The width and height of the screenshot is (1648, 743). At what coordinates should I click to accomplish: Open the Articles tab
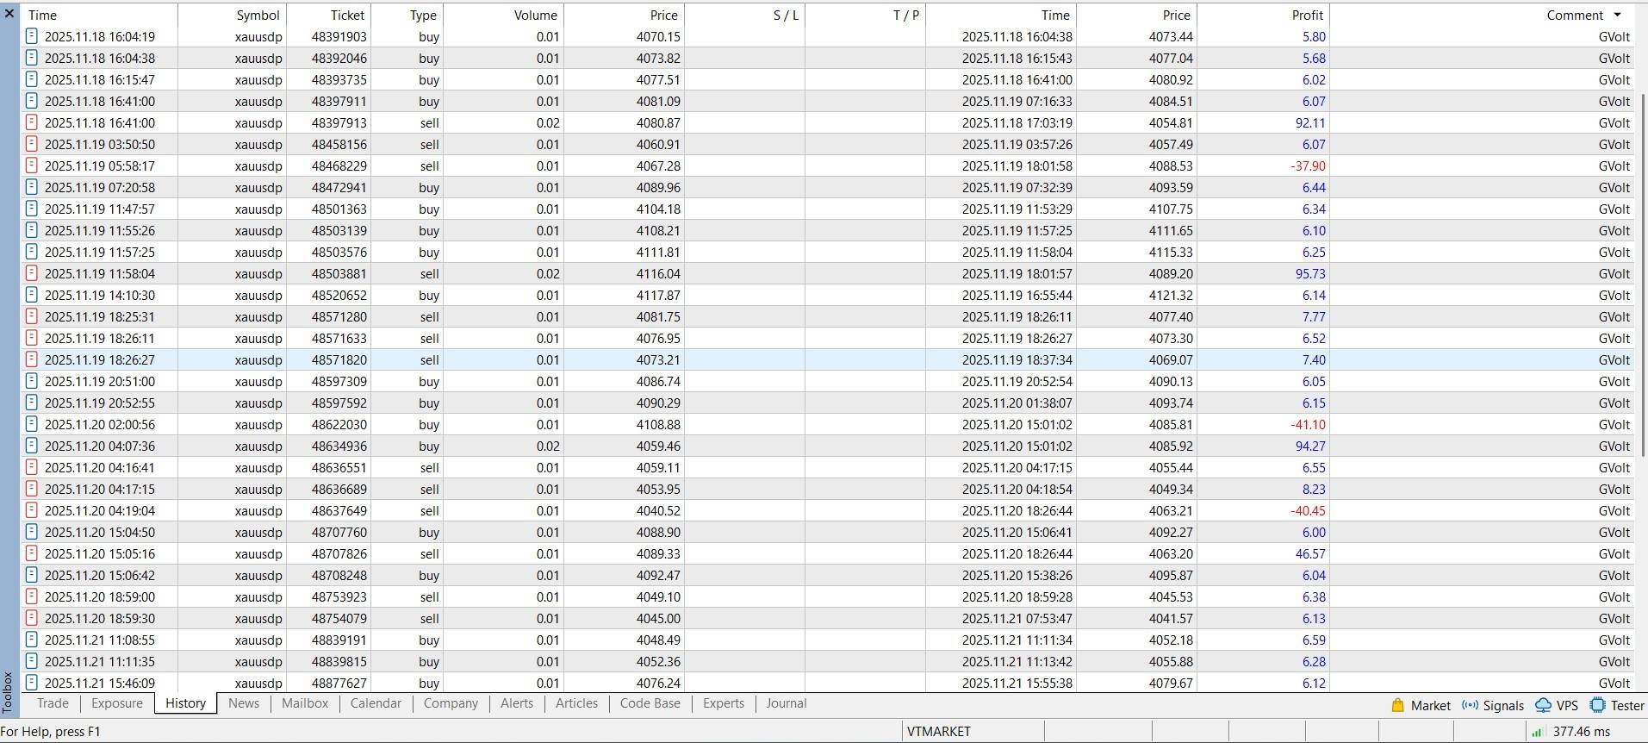point(576,703)
